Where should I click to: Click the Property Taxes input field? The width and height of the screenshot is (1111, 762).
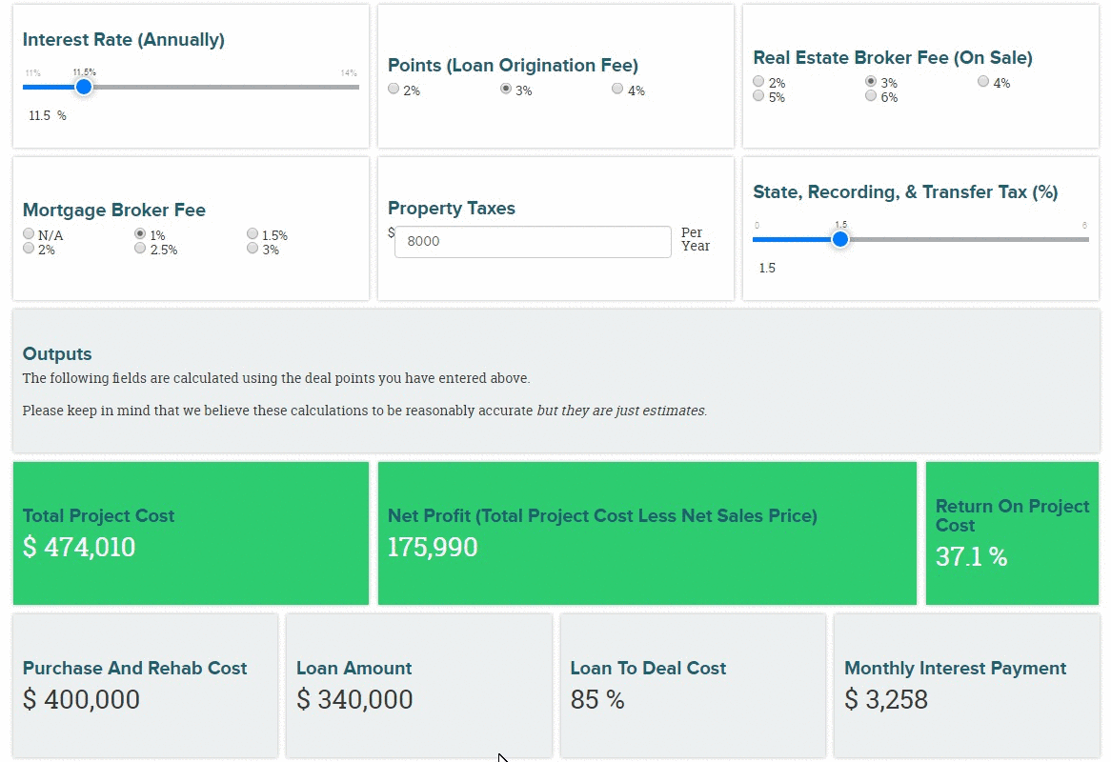click(x=532, y=241)
